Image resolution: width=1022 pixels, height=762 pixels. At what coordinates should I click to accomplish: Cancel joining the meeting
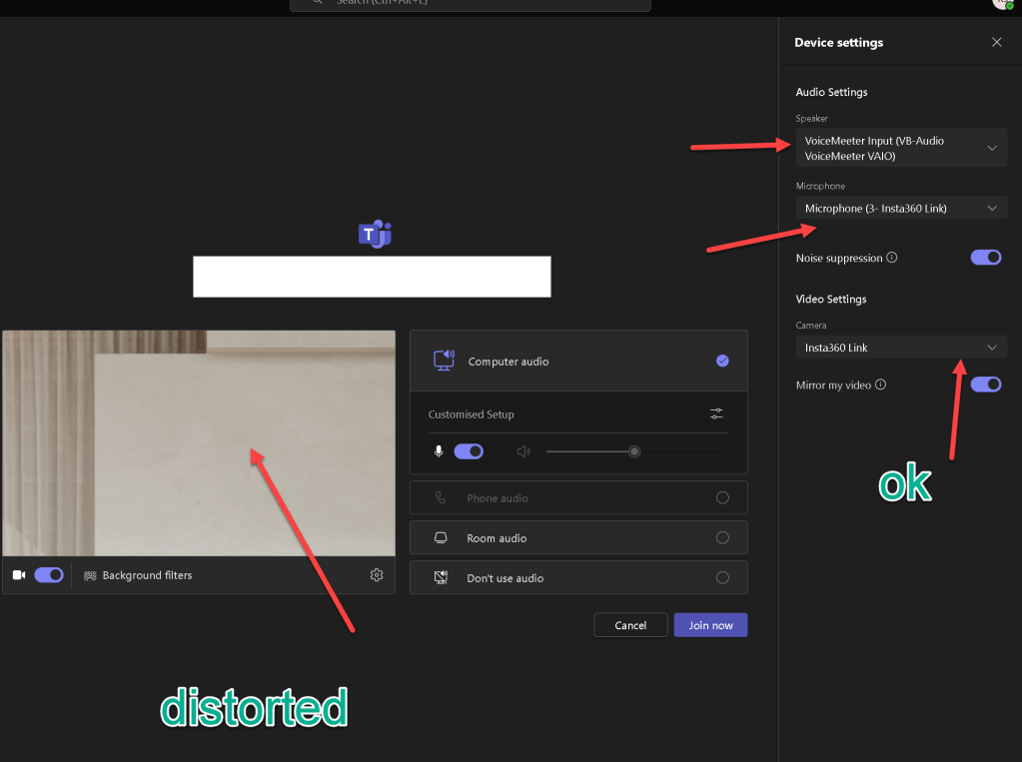pos(630,625)
